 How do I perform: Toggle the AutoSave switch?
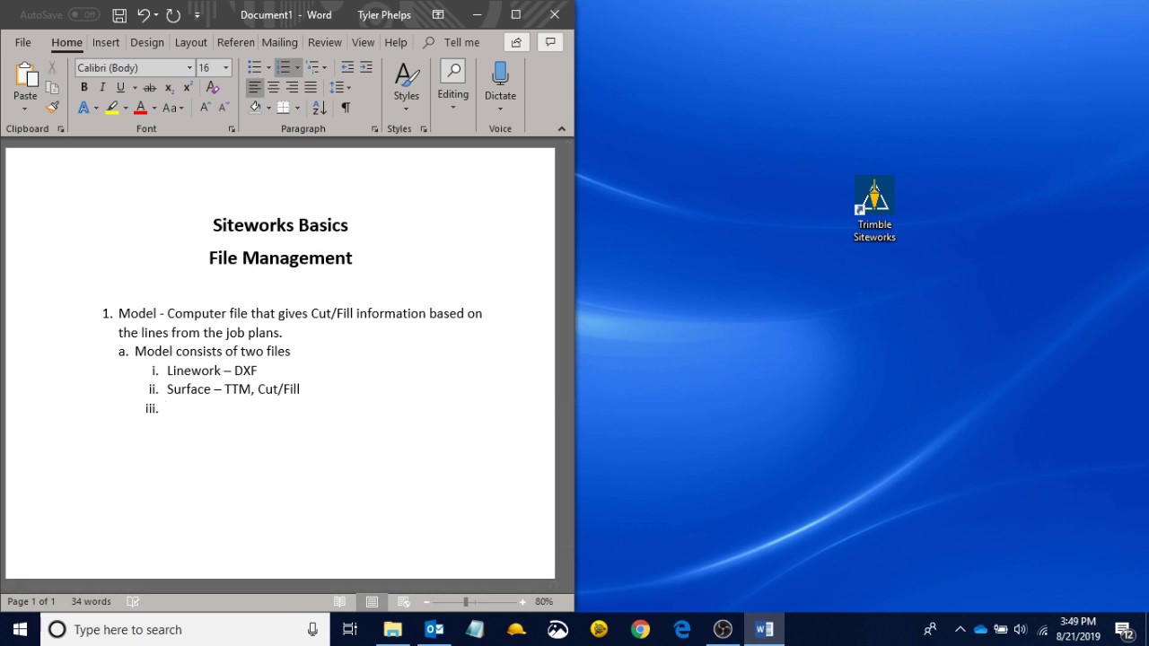click(x=83, y=14)
